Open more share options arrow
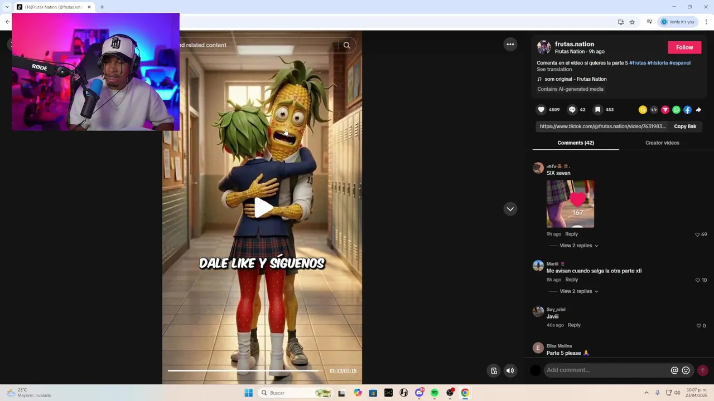 (698, 110)
